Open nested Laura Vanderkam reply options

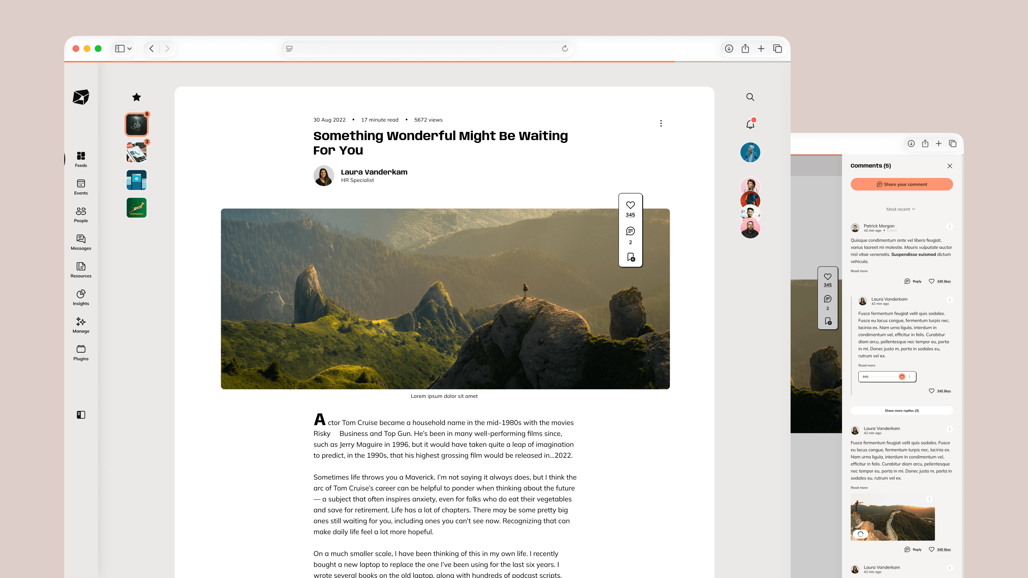pos(949,300)
